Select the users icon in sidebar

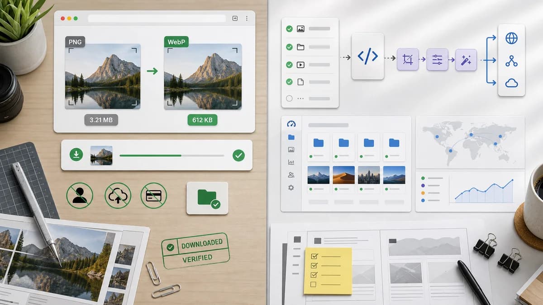point(291,175)
